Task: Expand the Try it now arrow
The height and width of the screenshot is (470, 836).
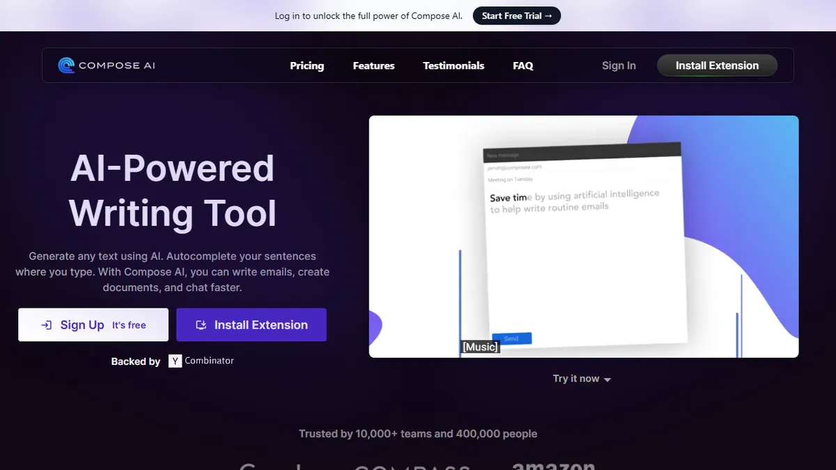Action: pyautogui.click(x=607, y=379)
